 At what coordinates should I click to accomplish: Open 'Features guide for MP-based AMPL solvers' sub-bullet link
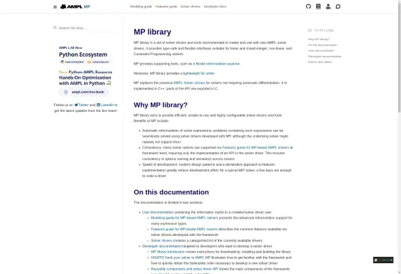(x=184, y=229)
